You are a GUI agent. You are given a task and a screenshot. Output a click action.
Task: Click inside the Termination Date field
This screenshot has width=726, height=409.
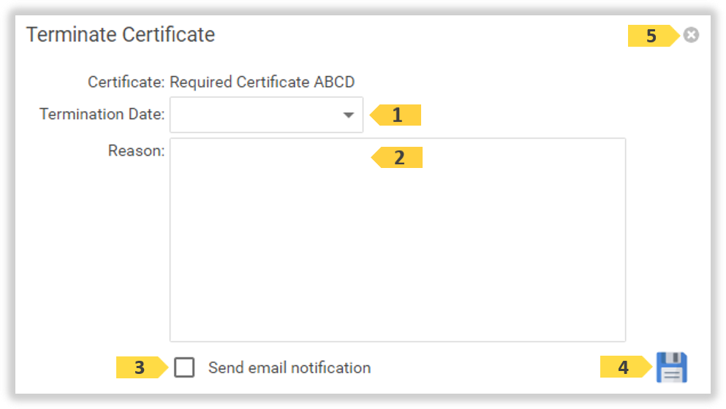(256, 115)
